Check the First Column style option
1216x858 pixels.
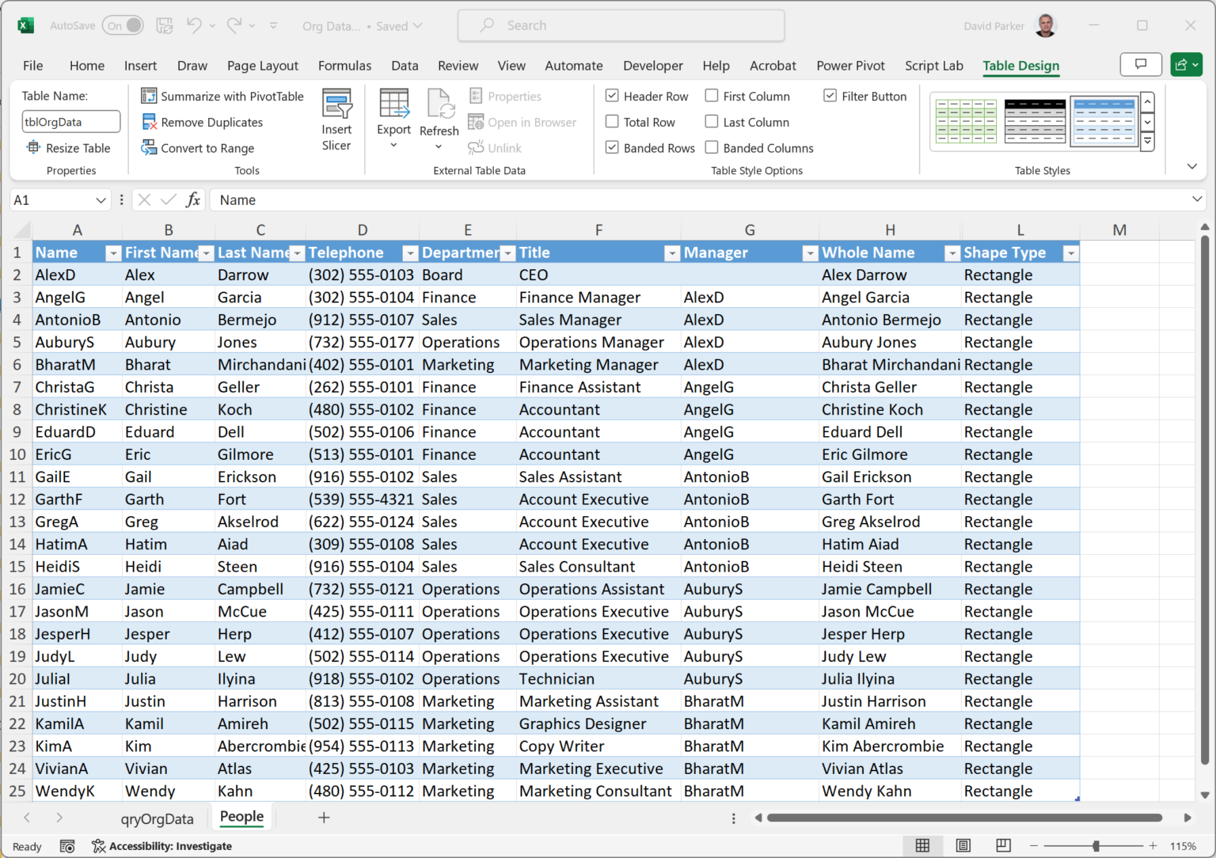click(710, 96)
